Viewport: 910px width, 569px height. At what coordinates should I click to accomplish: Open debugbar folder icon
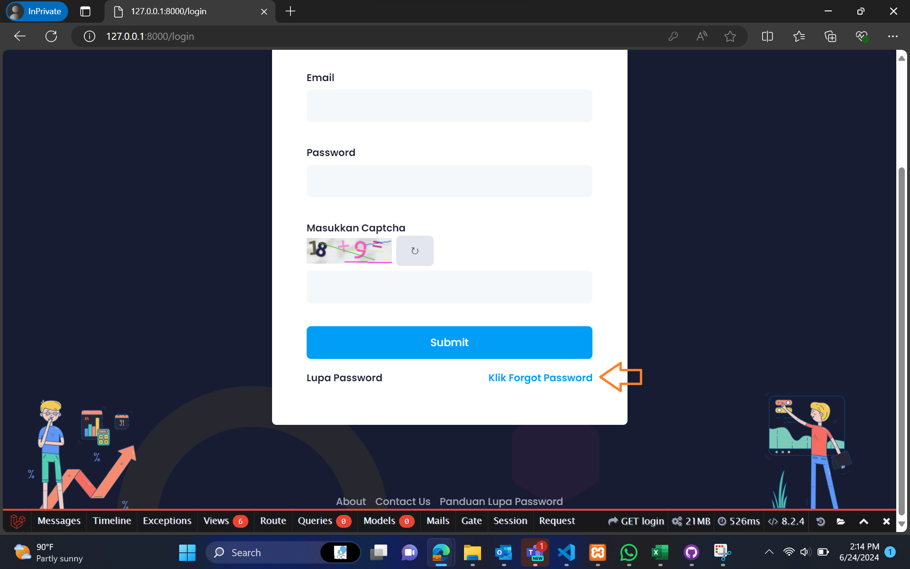pyautogui.click(x=841, y=521)
